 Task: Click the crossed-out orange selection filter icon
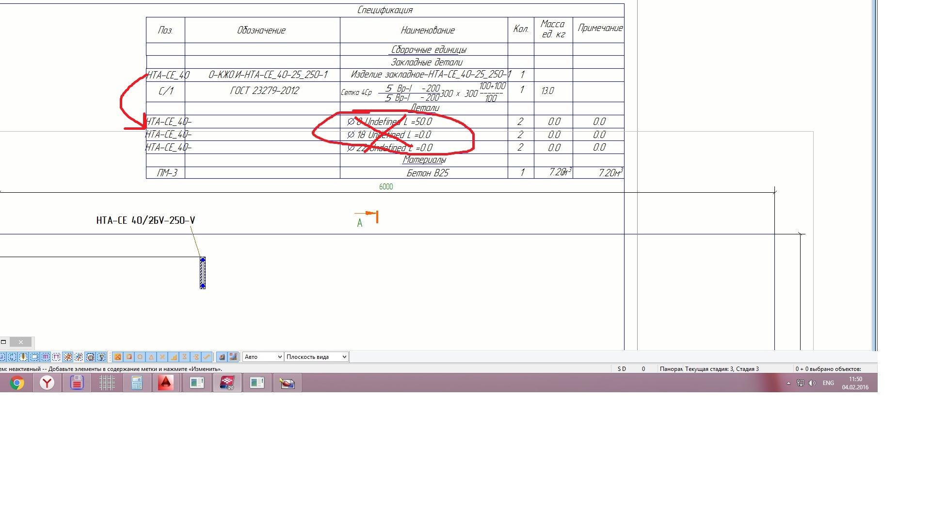(x=68, y=357)
